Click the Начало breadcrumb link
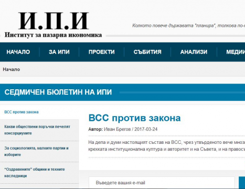The image size is (245, 189). coord(12,69)
